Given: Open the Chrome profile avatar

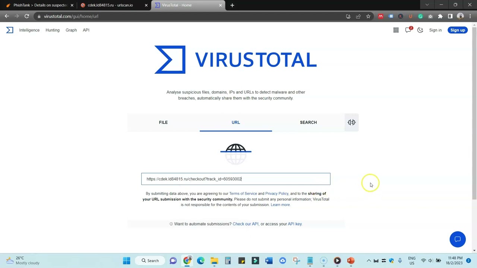Looking at the screenshot, I should [460, 16].
